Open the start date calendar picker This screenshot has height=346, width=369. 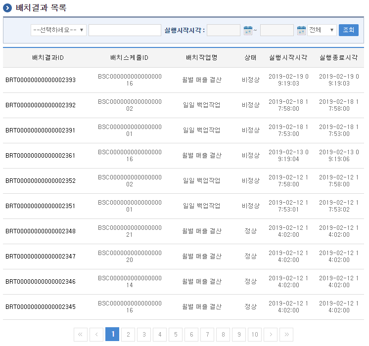248,31
